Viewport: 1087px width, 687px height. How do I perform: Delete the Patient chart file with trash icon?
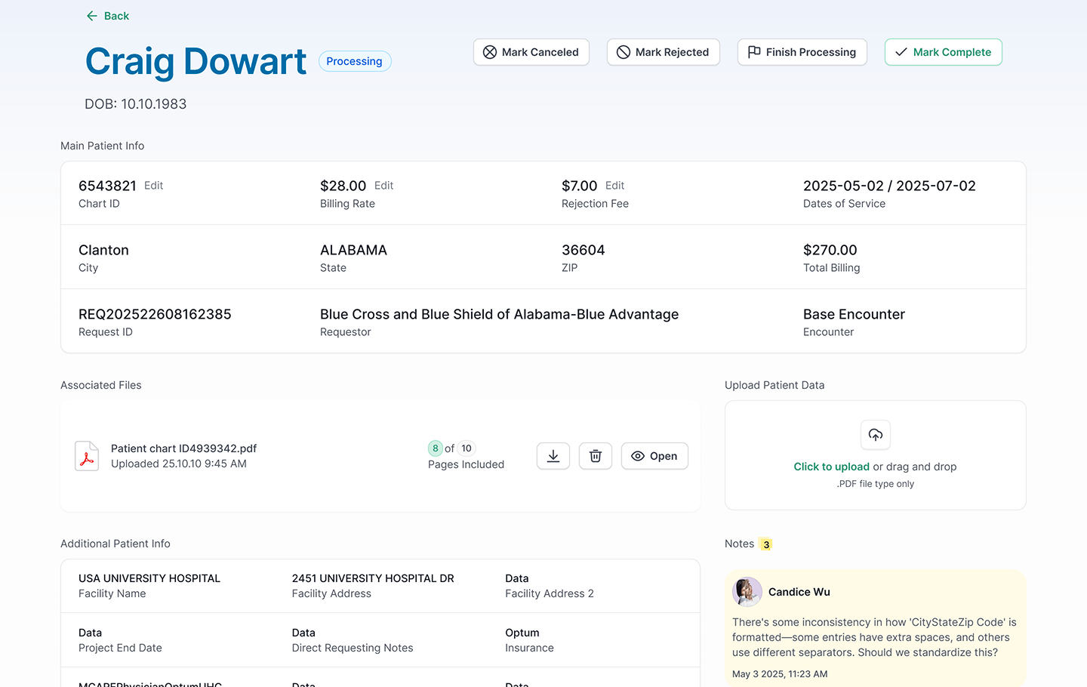coord(596,456)
